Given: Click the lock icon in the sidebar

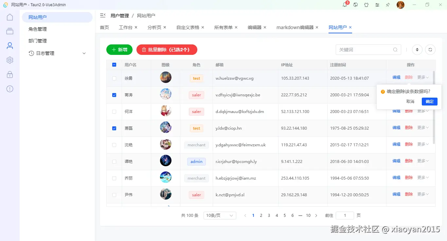Looking at the screenshot, I should [x=9, y=74].
